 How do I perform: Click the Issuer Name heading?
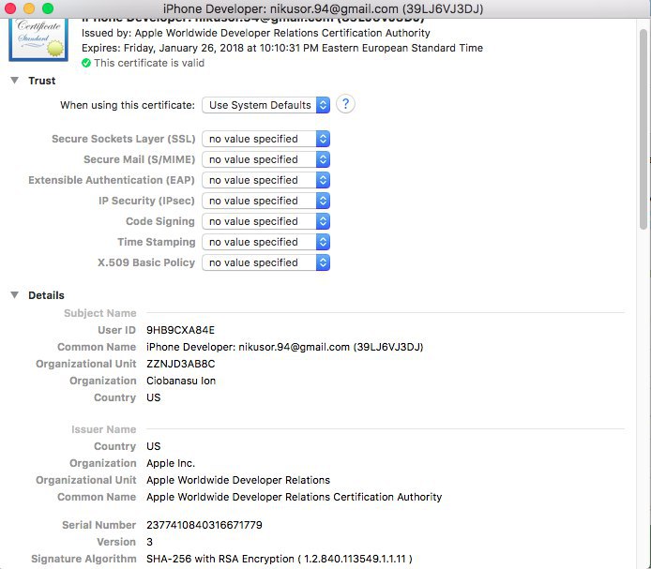pos(104,429)
